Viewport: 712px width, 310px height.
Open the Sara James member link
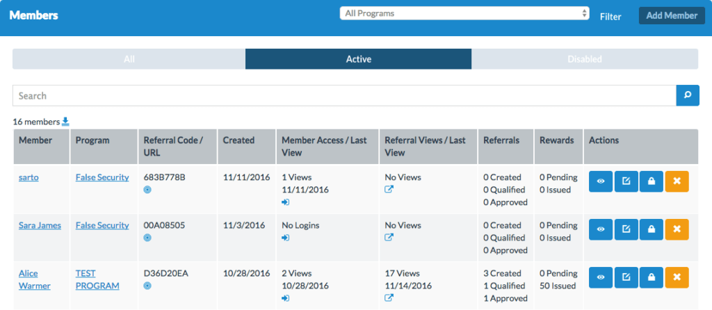coord(40,226)
